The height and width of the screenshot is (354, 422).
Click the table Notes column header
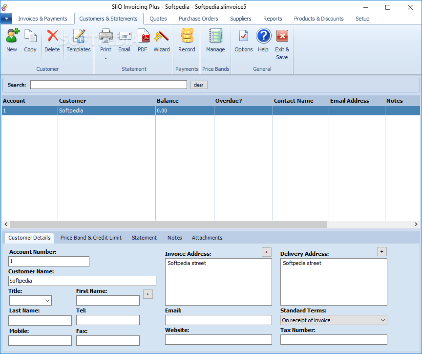coord(402,101)
